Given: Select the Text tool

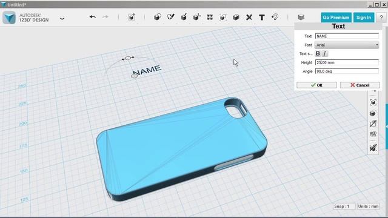Looking at the screenshot, I should click(x=262, y=18).
